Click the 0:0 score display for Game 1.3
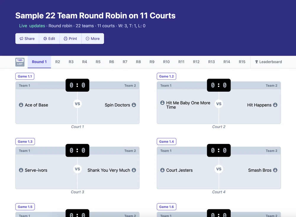The image size is (296, 217). point(77,150)
